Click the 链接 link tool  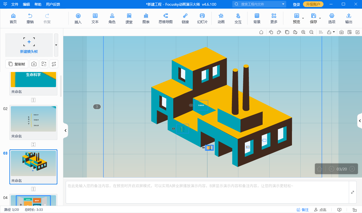pos(185,18)
